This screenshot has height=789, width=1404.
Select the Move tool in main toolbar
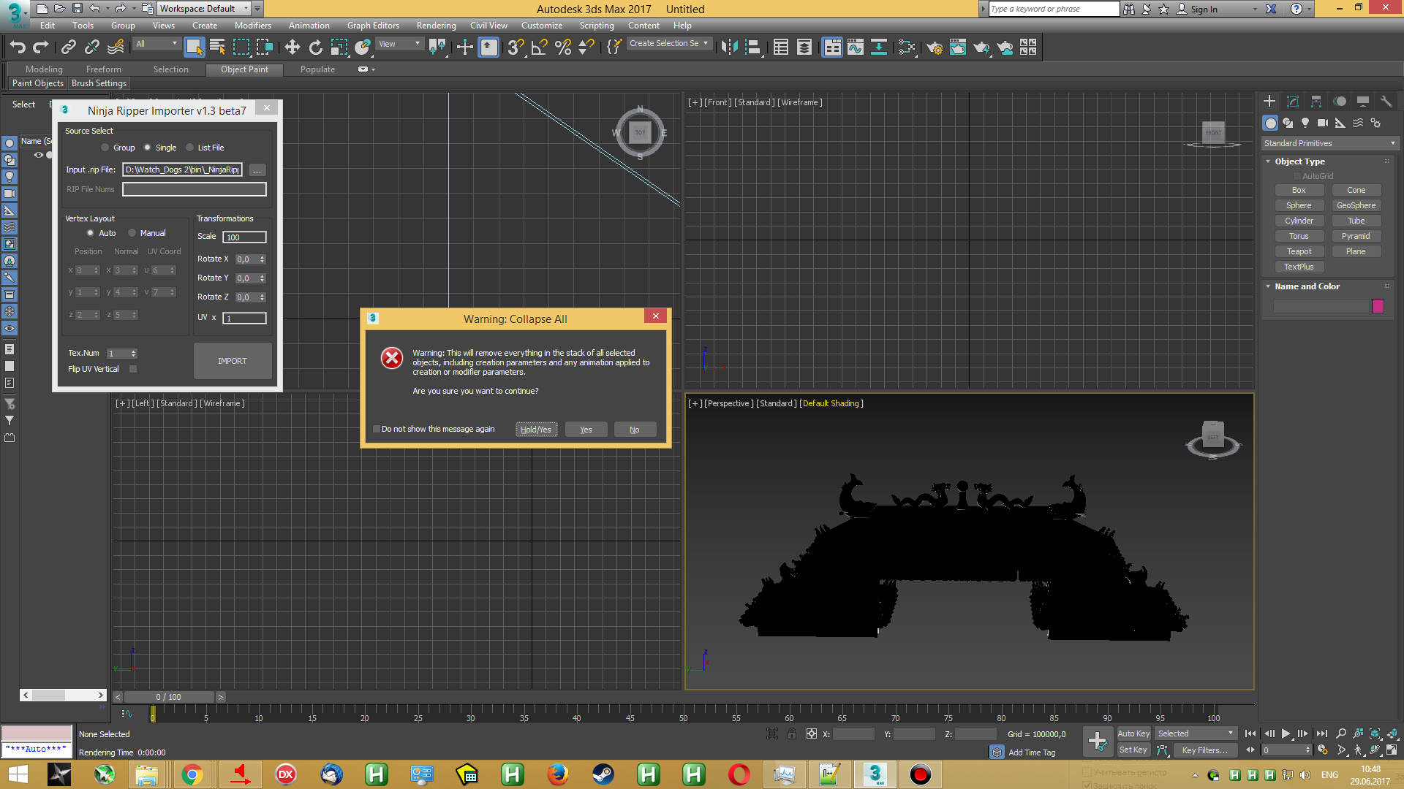[292, 47]
